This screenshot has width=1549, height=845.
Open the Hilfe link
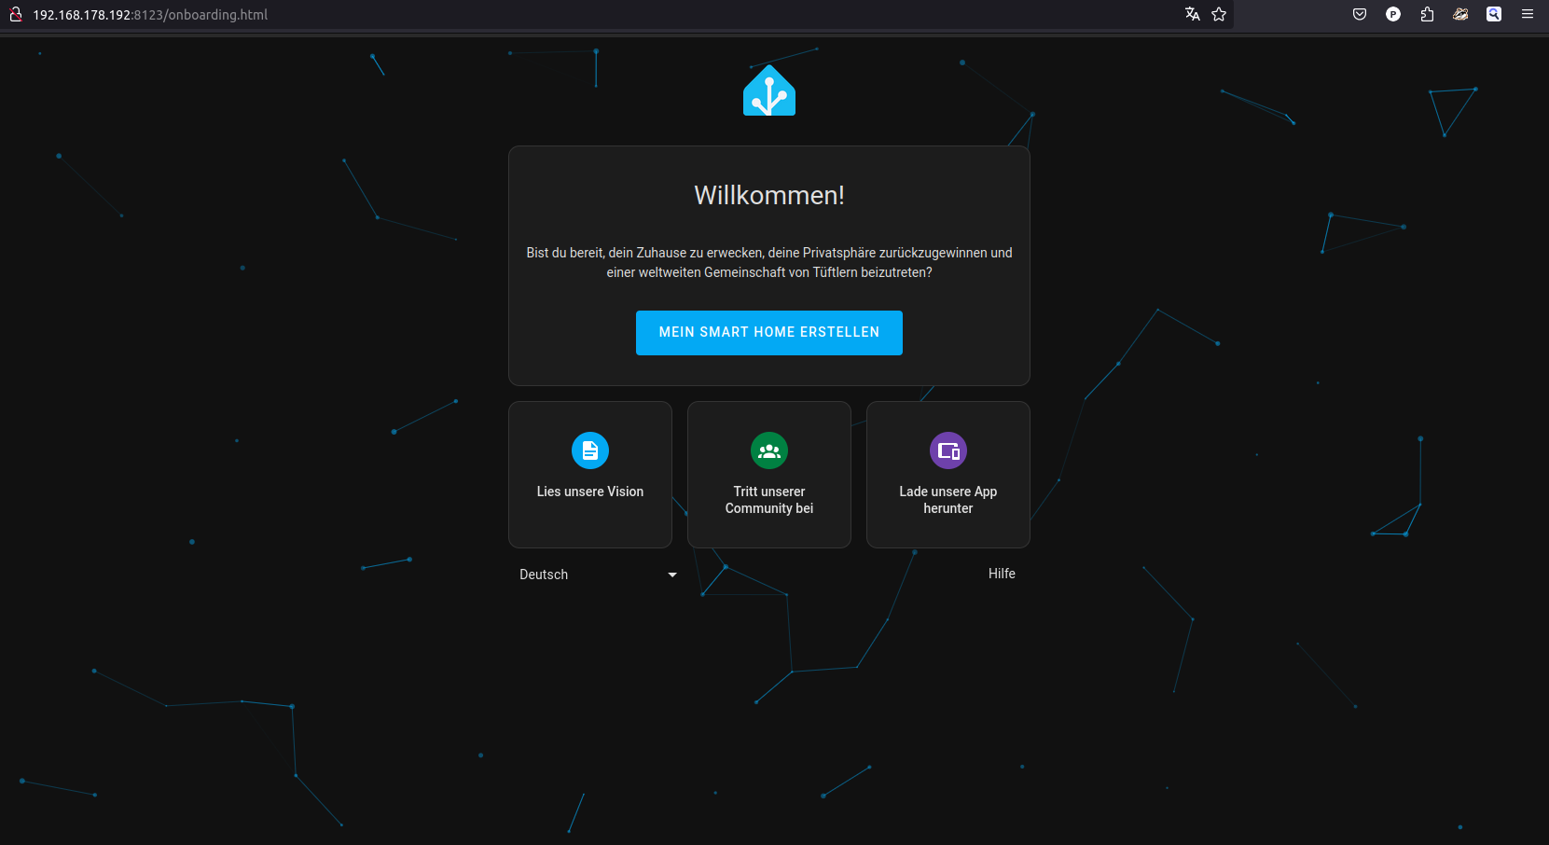click(1001, 574)
